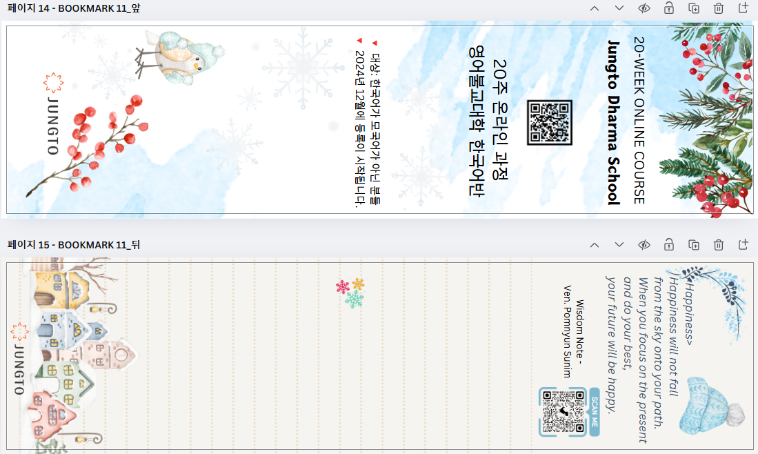The width and height of the screenshot is (758, 454).
Task: Move page 15 down with the chevron
Action: (619, 245)
